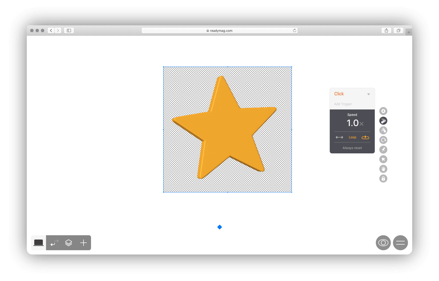Lock the widget with the padlock icon
439x281 pixels.
pos(383,179)
